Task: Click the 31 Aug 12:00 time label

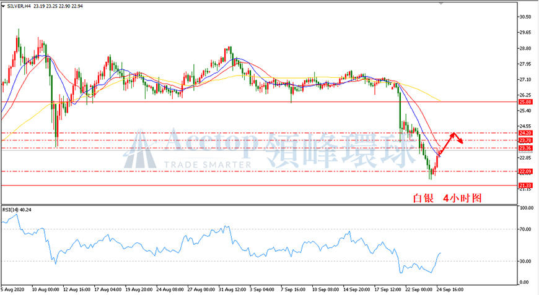Action: click(x=232, y=289)
